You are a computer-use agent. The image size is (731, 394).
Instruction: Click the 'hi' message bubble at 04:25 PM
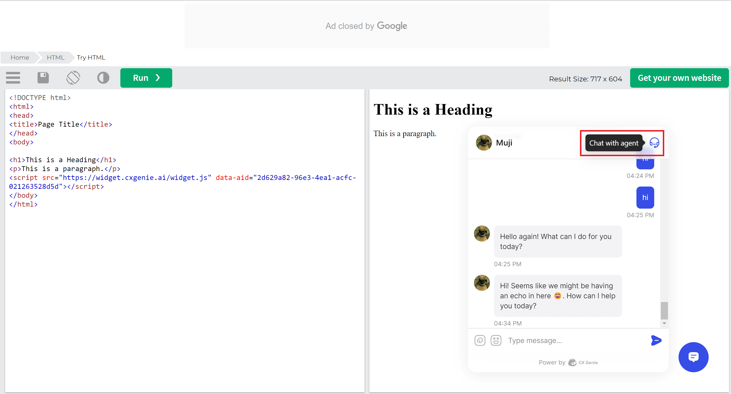(645, 197)
